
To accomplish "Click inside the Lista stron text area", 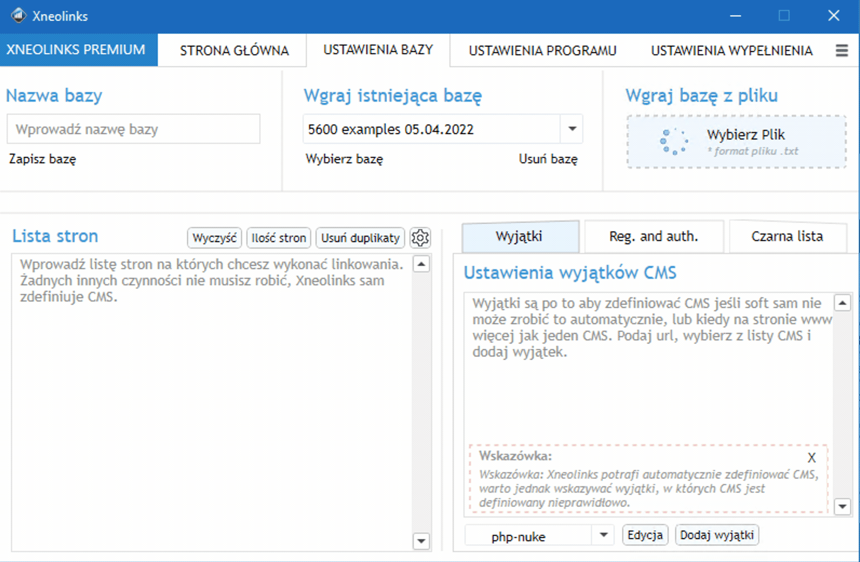I will pyautogui.click(x=212, y=403).
